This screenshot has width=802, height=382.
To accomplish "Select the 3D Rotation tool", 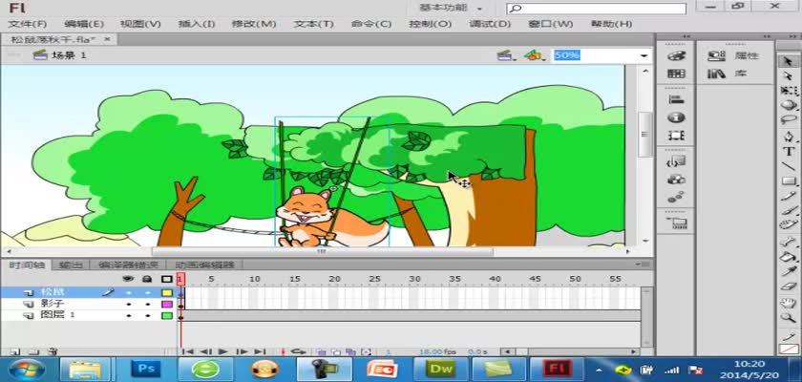I will [789, 105].
